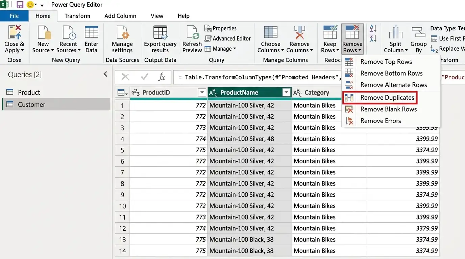Image resolution: width=465 pixels, height=259 pixels.
Task: Click the Close & Apply icon
Action: click(x=15, y=32)
